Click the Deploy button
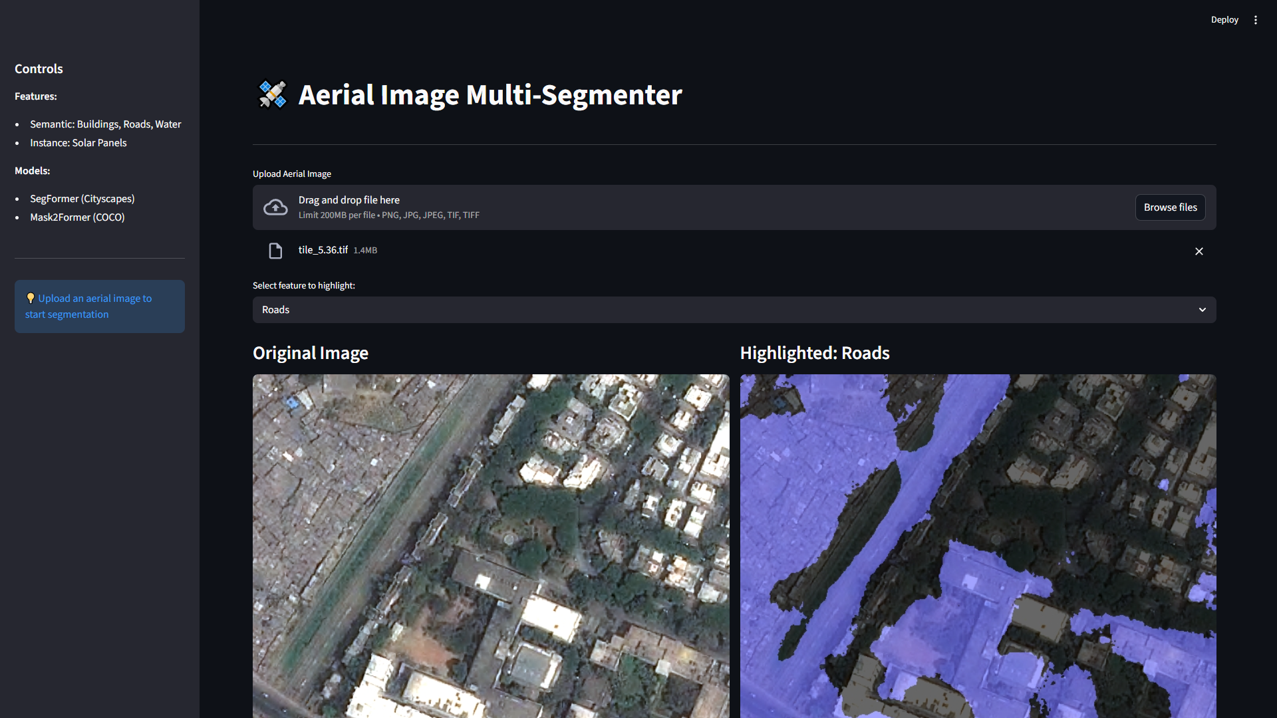Image resolution: width=1277 pixels, height=718 pixels. [x=1224, y=20]
